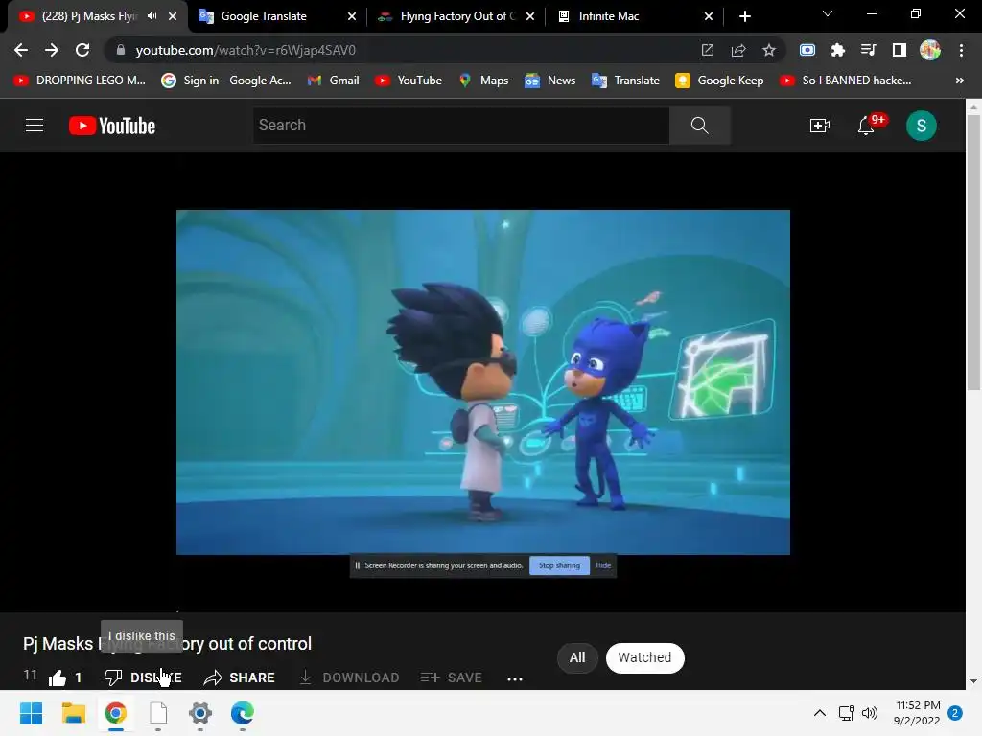Open the 11:52 PM clock and date

coord(918,713)
